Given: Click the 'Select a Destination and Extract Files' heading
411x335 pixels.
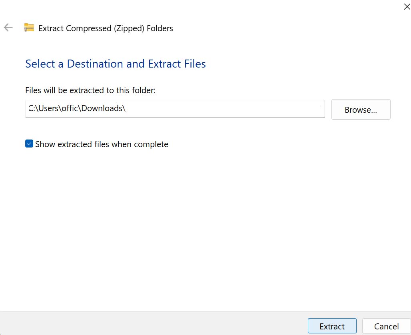Looking at the screenshot, I should [115, 64].
